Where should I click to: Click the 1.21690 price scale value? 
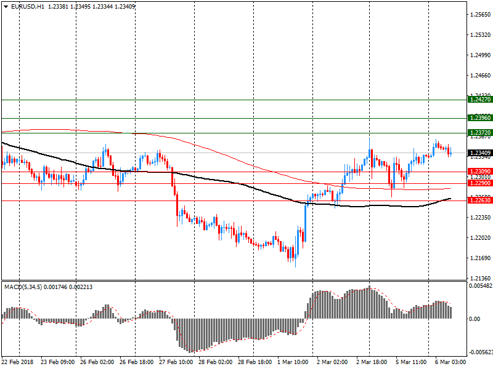[x=481, y=258]
